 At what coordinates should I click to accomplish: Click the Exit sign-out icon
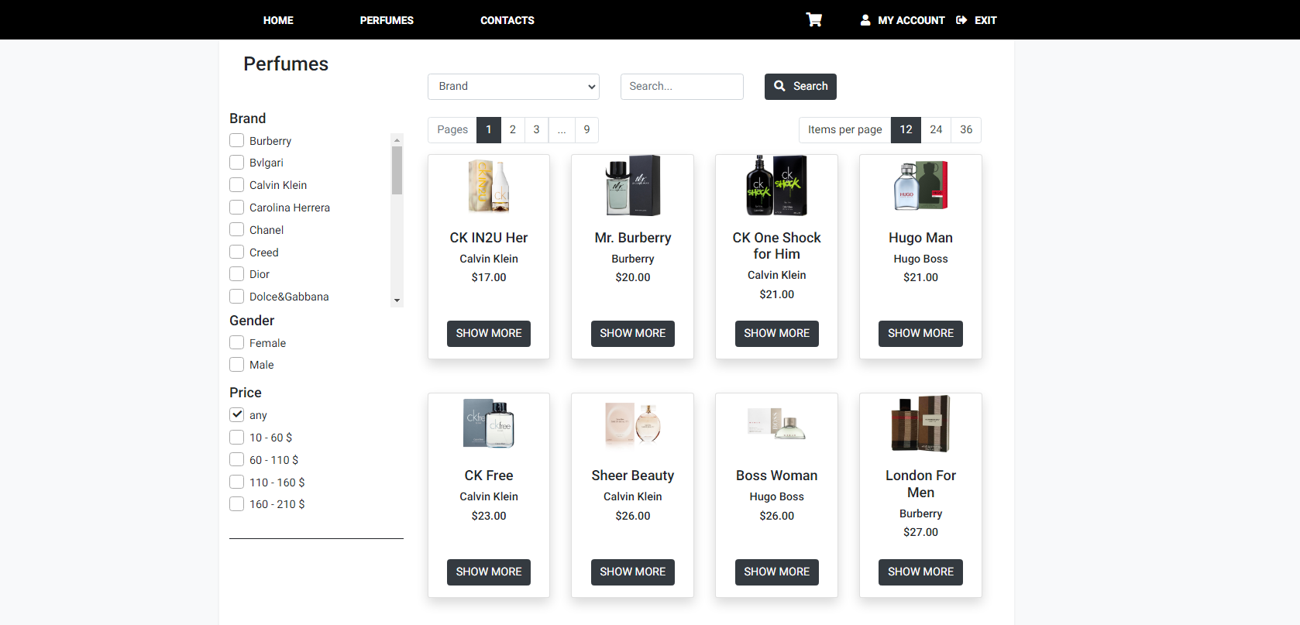coord(961,20)
